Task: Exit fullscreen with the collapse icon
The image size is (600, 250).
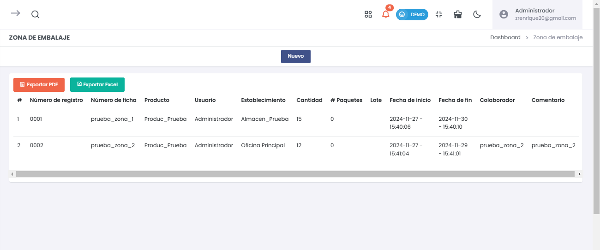Action: (439, 14)
